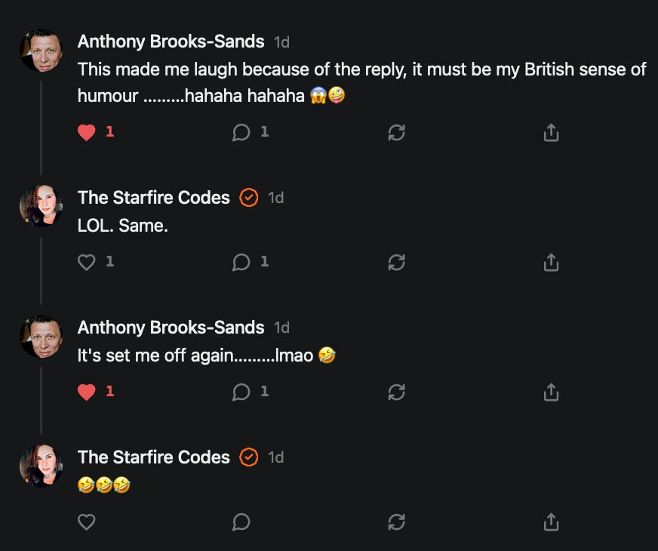The width and height of the screenshot is (658, 551).
Task: Open reply on "LOL. Same." comment
Action: 241,262
